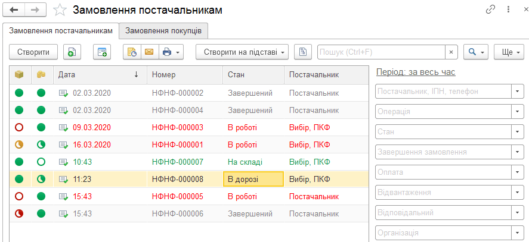Click dark red shipment icon of НФНФ-000006

click(19, 213)
